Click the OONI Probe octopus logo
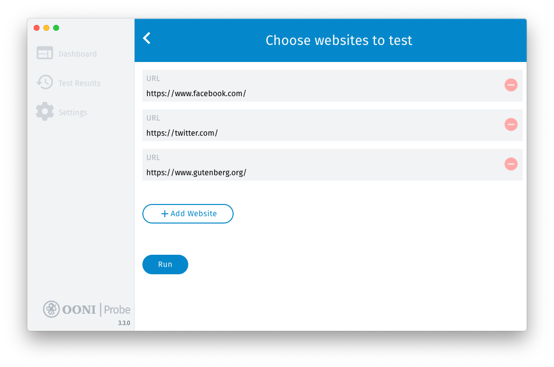This screenshot has width=554, height=367. tap(51, 309)
